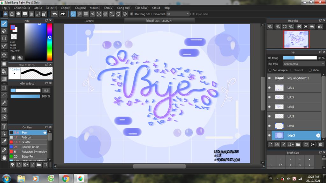The image size is (326, 183).
Task: Select the rectangular Select tool
Action: pyautogui.click(x=4, y=88)
